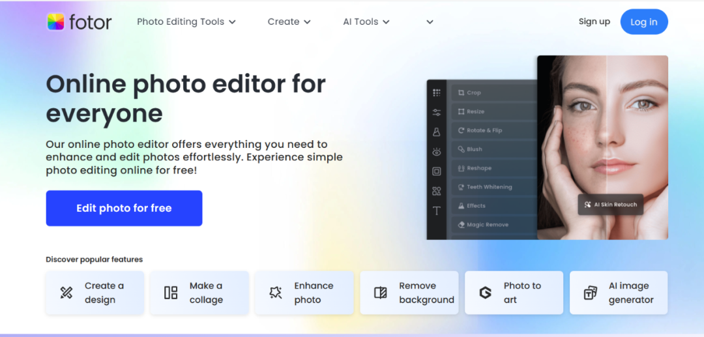Expand the AI Tools dropdown
Screen dimensions: 704x337
[366, 22]
